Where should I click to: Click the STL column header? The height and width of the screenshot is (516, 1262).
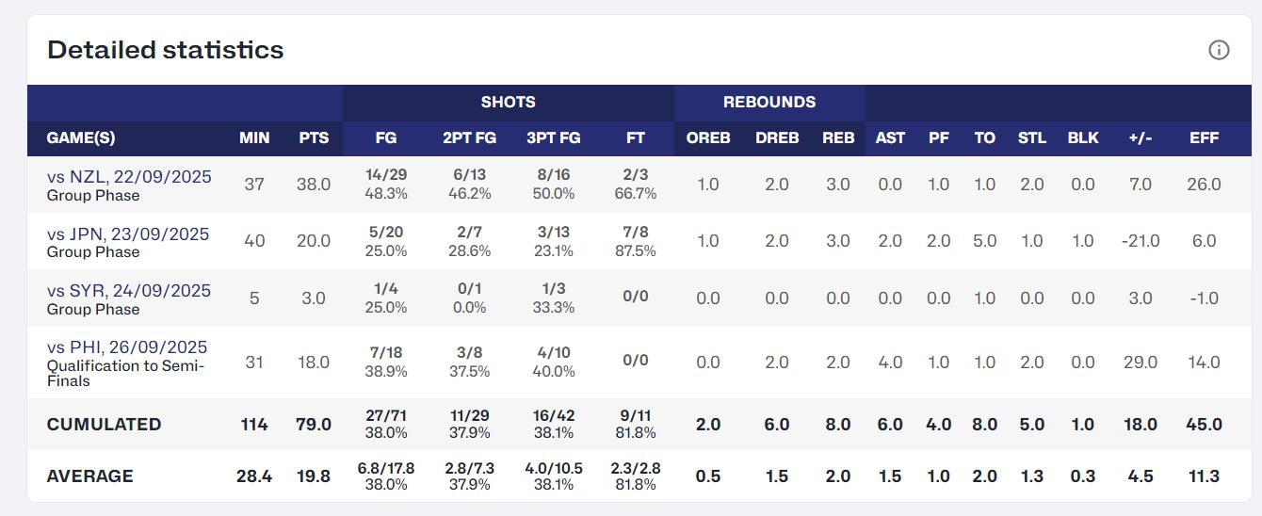[1032, 137]
